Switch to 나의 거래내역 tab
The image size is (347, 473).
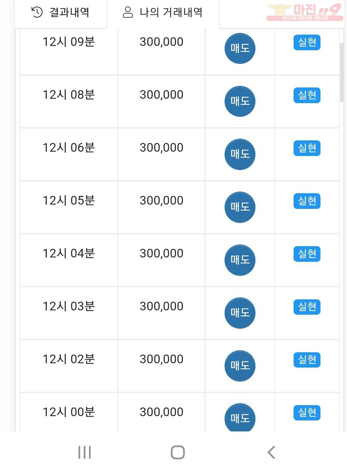pos(163,13)
